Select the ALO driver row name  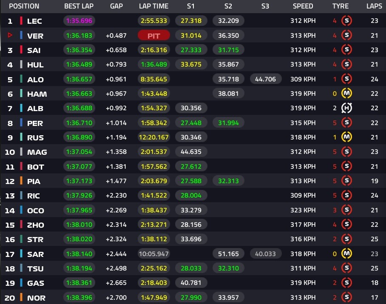(x=35, y=80)
